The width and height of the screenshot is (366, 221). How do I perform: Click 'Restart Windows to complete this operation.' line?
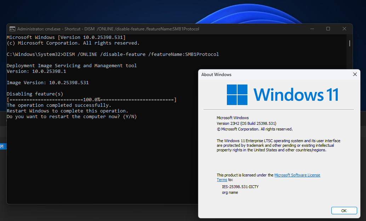[67, 111]
